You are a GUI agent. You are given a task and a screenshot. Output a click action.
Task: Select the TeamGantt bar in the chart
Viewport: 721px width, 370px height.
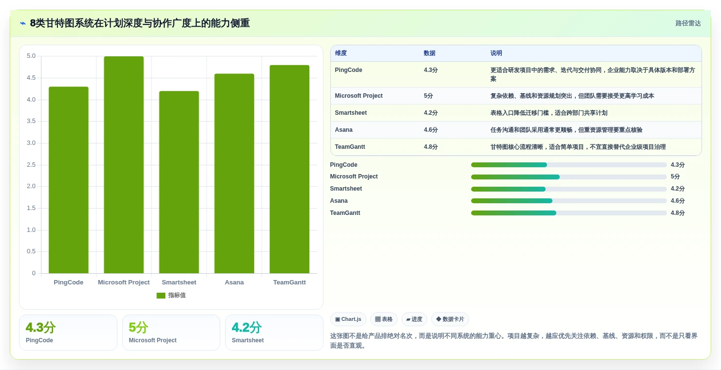click(x=289, y=169)
